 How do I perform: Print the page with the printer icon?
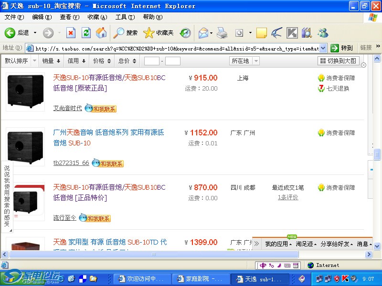click(222, 33)
